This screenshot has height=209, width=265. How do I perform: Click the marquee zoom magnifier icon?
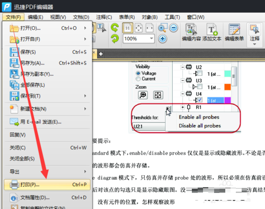pos(163,28)
